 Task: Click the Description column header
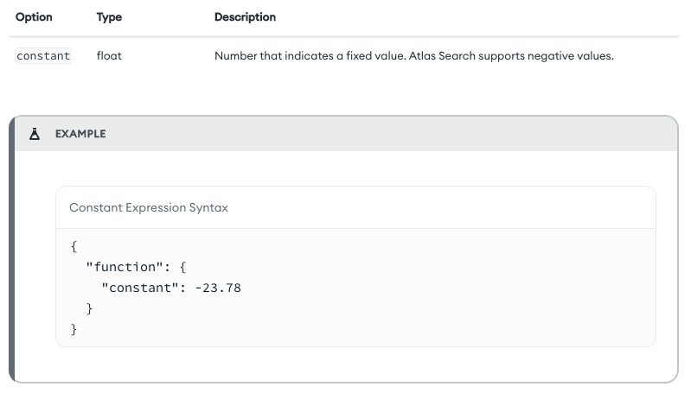tap(245, 17)
